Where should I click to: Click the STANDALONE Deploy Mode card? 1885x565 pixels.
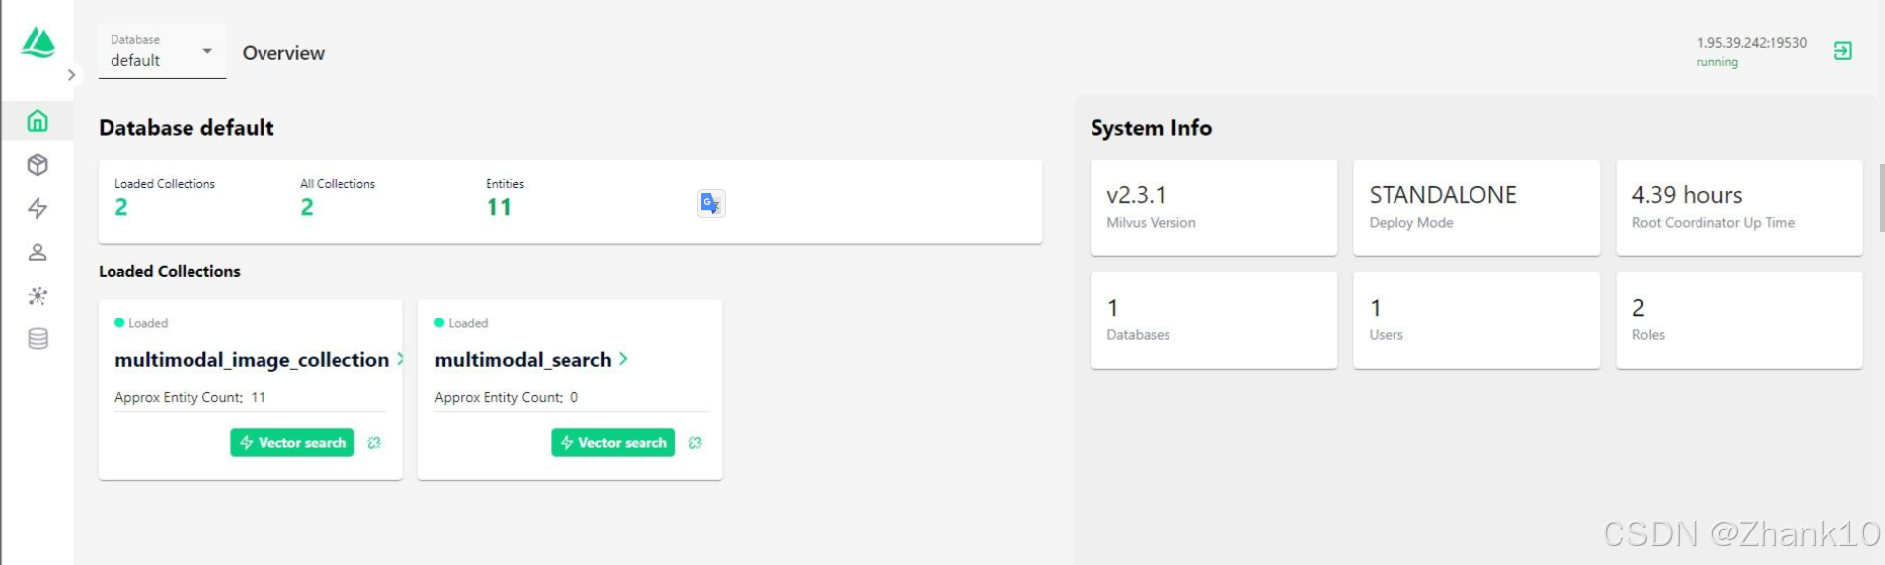pyautogui.click(x=1476, y=208)
